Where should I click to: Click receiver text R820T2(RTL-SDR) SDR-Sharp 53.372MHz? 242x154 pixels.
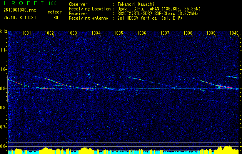pyautogui.click(x=157, y=13)
